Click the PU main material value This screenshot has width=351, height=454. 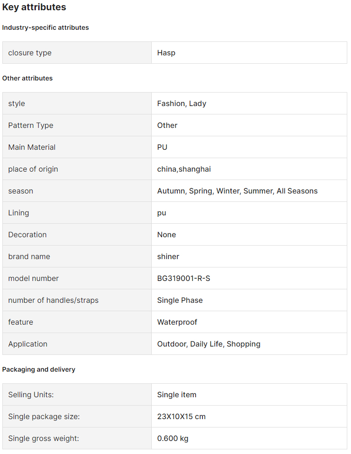(162, 147)
